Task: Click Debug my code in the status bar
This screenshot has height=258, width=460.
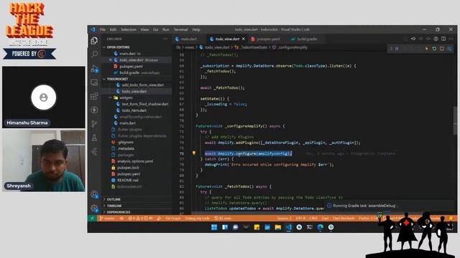Action: click(x=197, y=218)
